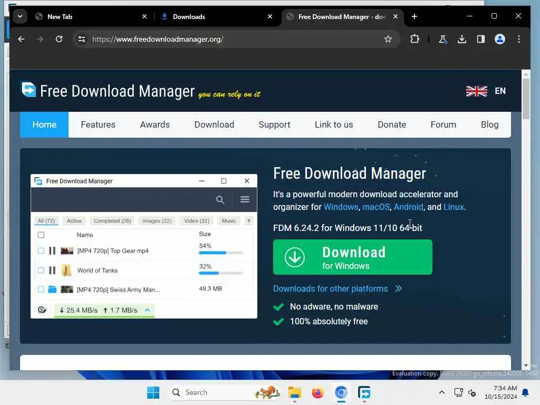Expand the speed panel chevron
The image size is (540, 405).
(148, 310)
